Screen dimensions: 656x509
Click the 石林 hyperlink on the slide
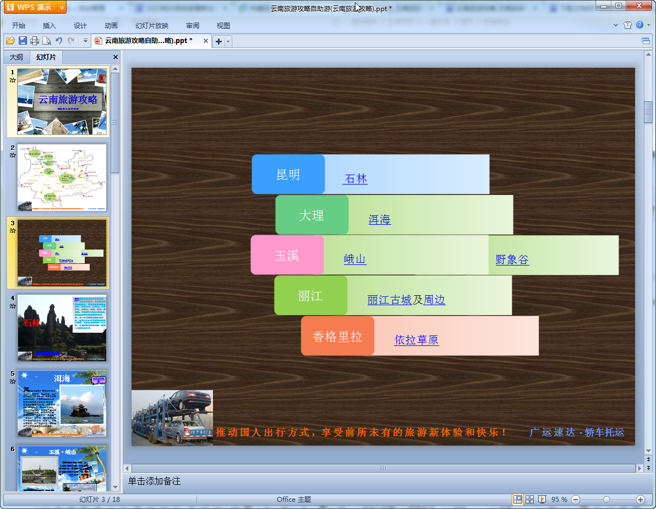click(x=355, y=179)
